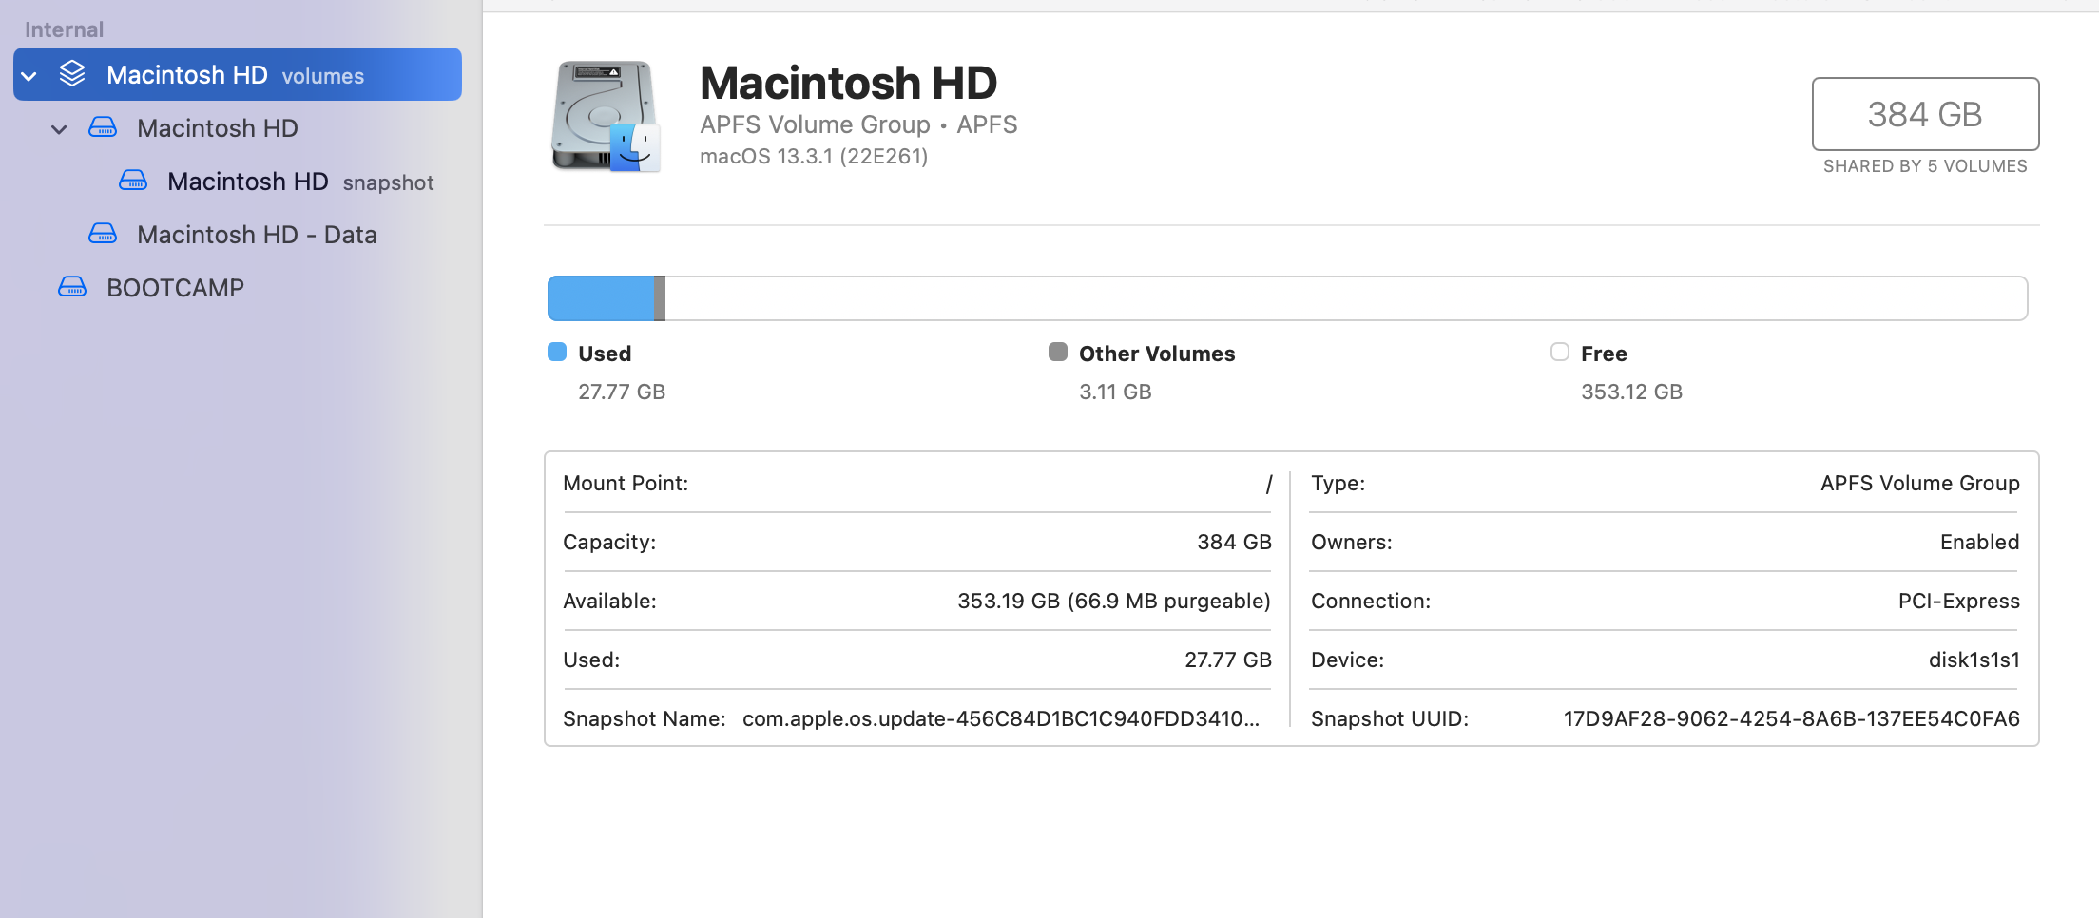Click the blue Used legend square
This screenshot has height=918, width=2099.
point(555,352)
